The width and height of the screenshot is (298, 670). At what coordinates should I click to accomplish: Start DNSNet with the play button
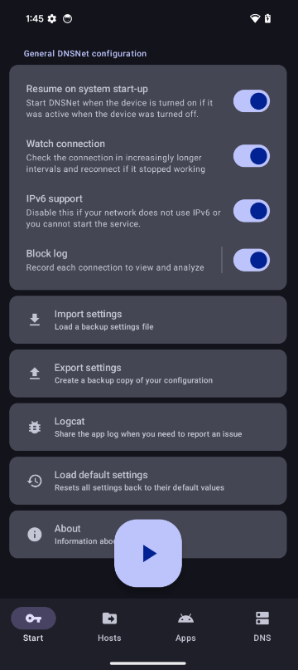(x=148, y=553)
